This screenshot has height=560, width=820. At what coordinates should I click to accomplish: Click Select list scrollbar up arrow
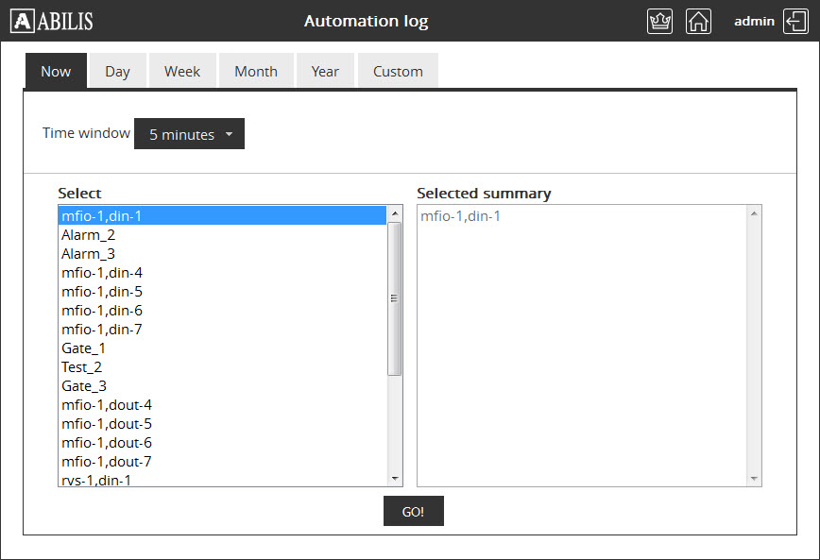(395, 213)
